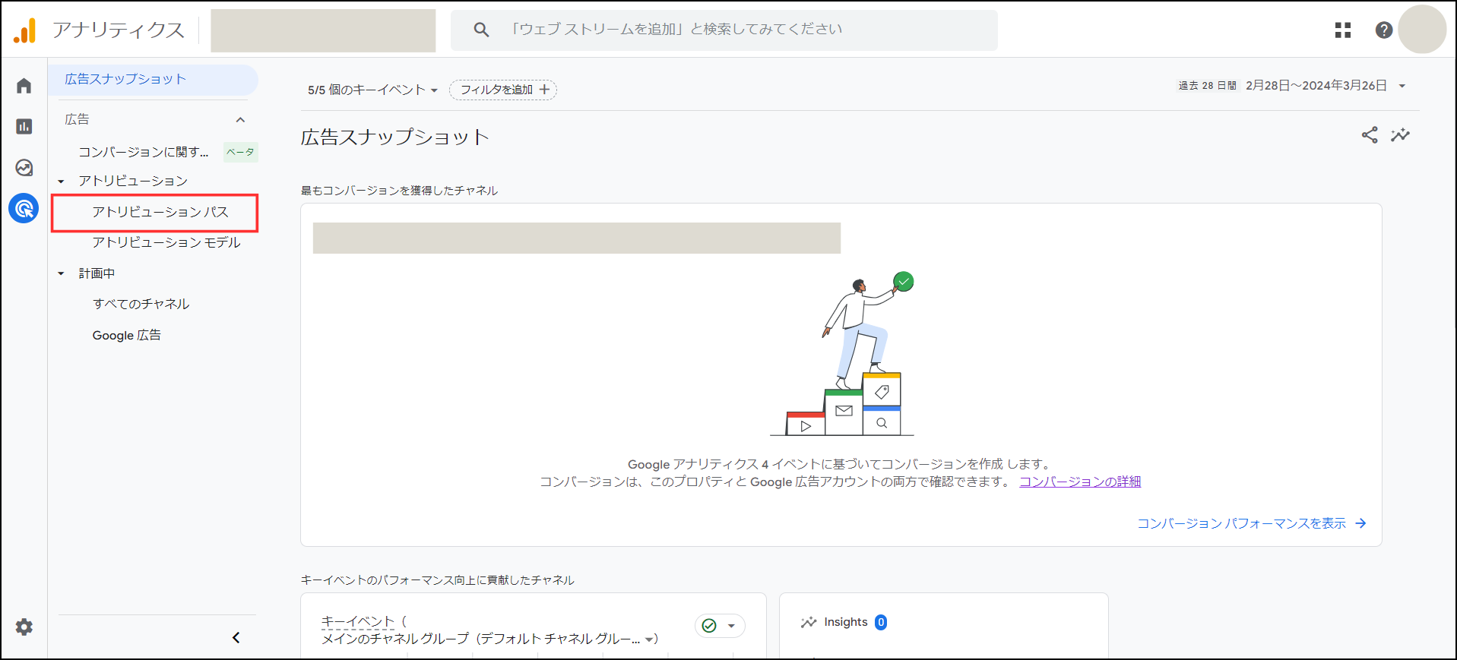This screenshot has width=1457, height=660.
Task: Open the date range dropdown arrow
Action: [1402, 86]
